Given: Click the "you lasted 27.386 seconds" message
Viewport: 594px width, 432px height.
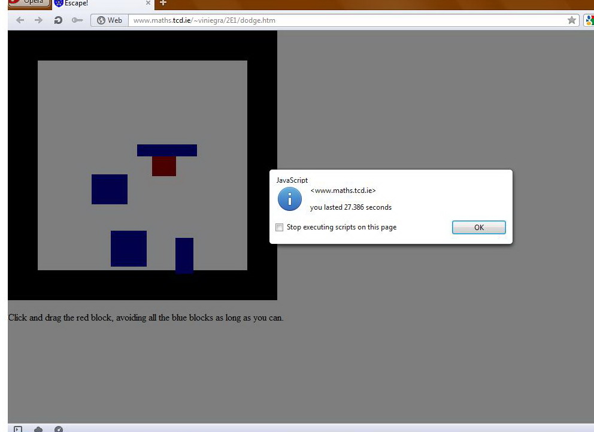Looking at the screenshot, I should [x=351, y=207].
